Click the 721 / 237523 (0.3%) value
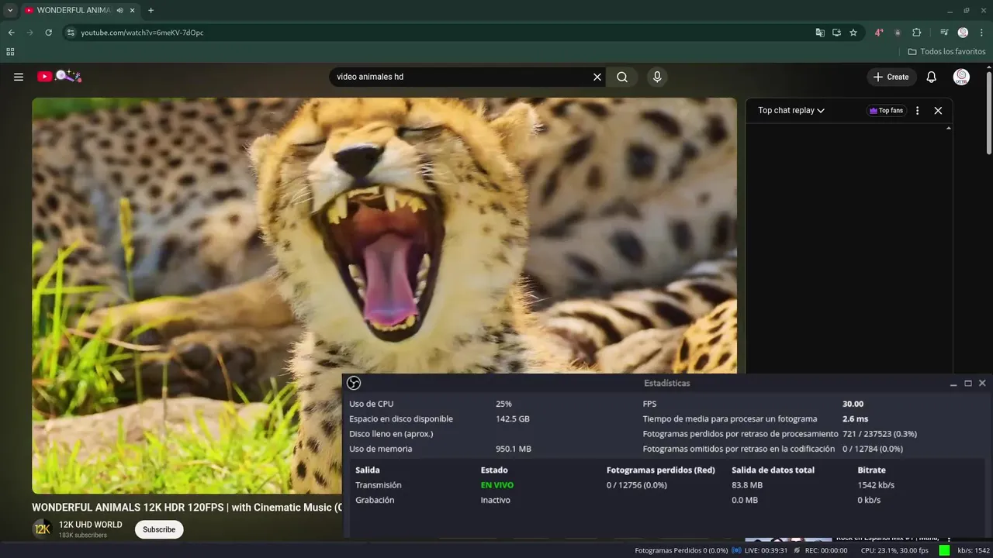Image resolution: width=993 pixels, height=558 pixels. coord(880,434)
